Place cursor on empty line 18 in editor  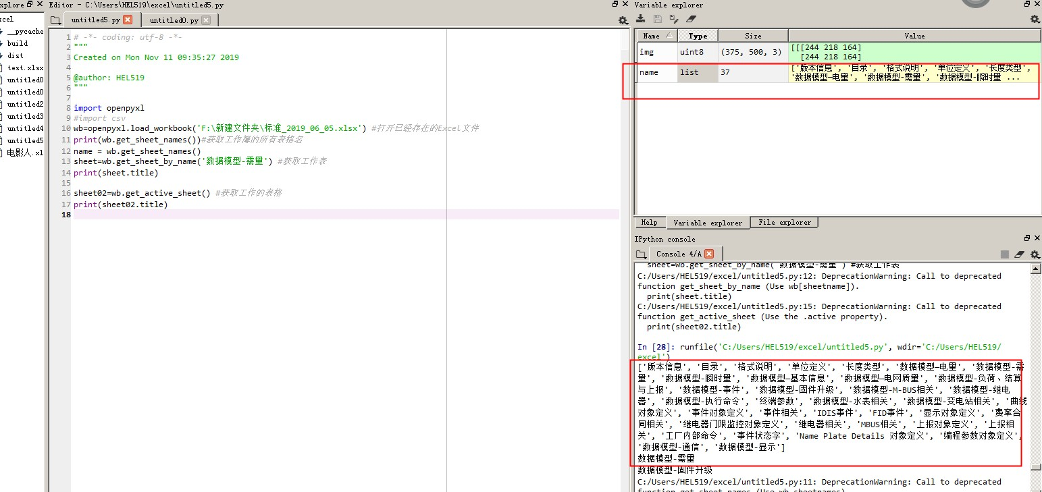coord(346,215)
